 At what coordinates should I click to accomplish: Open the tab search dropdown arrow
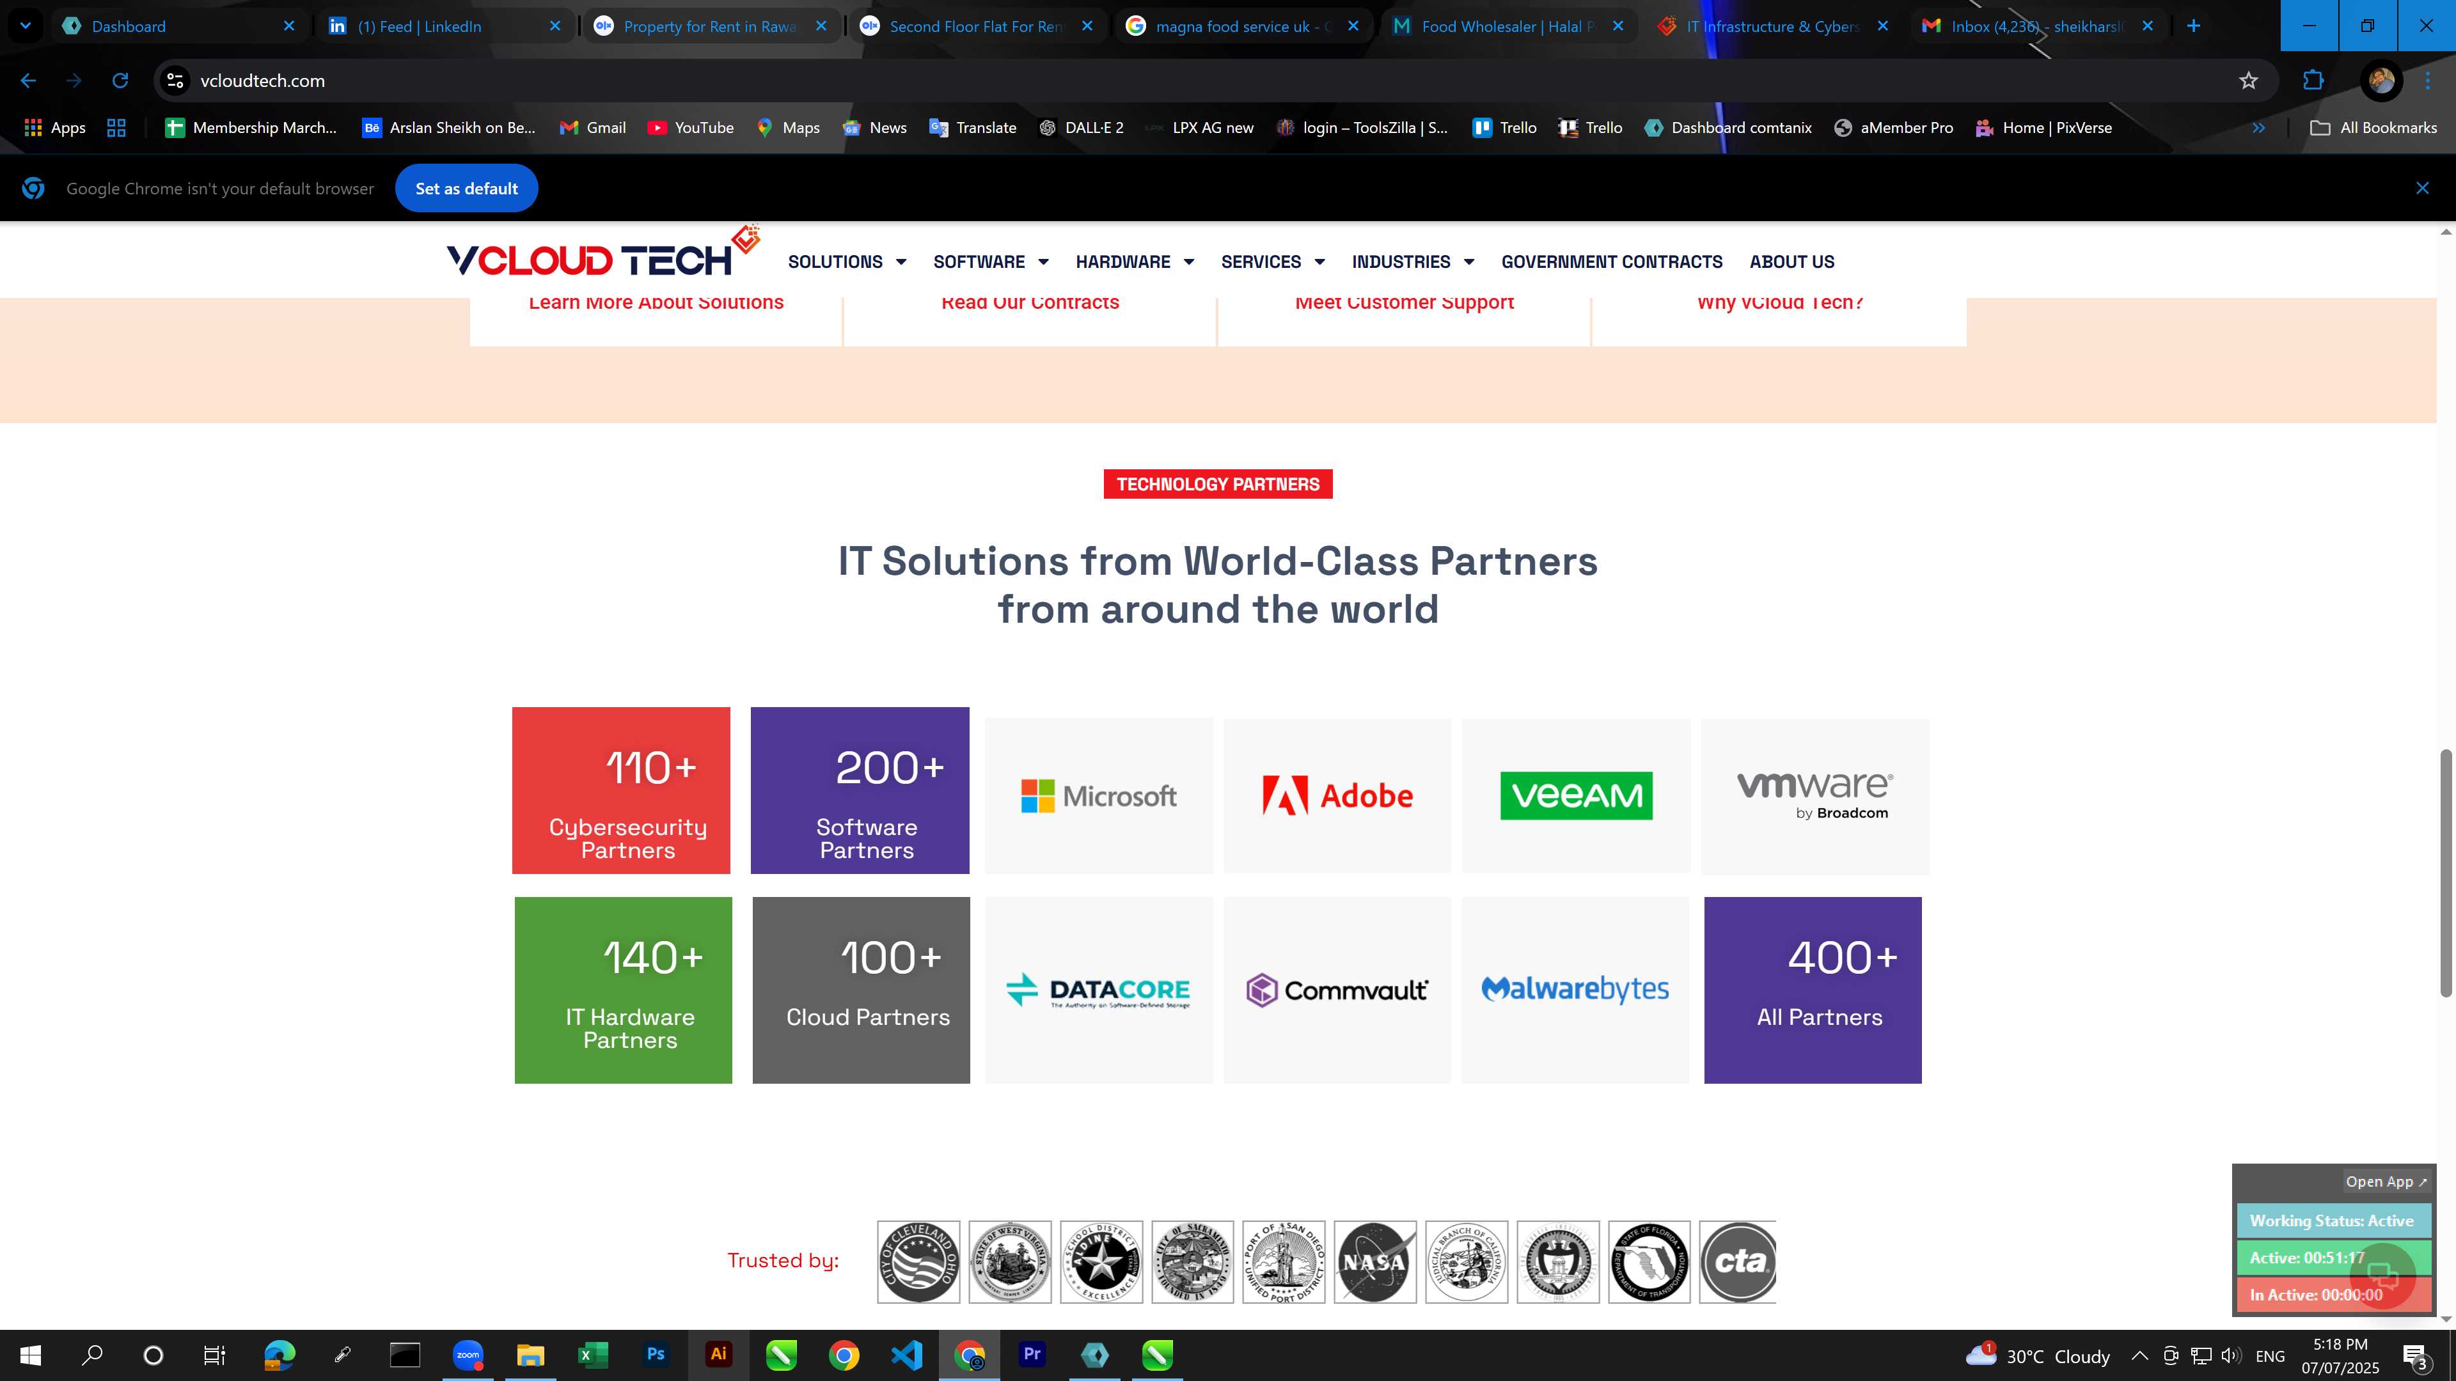pyautogui.click(x=26, y=26)
